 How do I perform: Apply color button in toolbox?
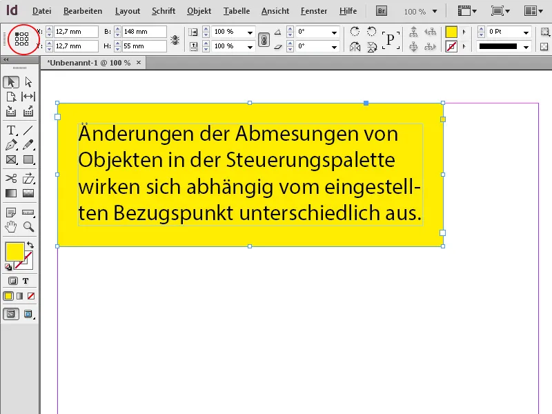click(x=8, y=296)
